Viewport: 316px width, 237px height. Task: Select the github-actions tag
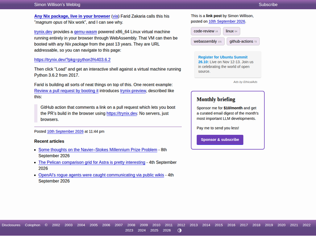click(x=243, y=41)
